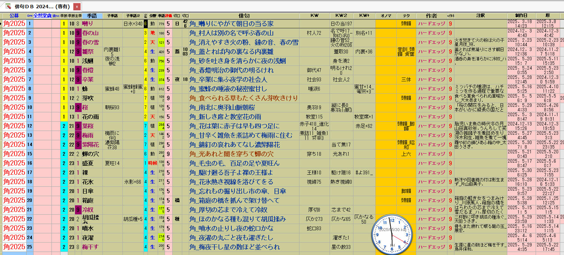Click the 時候 category cell for 盛夏
Image resolution: width=564 pixels, height=255 pixels.
coord(152,163)
